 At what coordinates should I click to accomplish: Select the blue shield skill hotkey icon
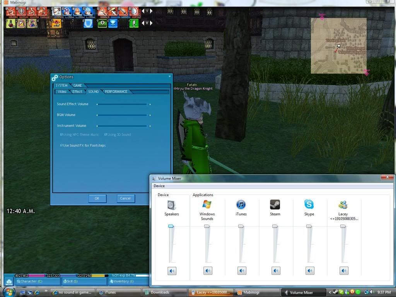tap(89, 24)
